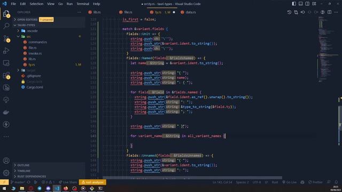Change indentation Spaces: 2
The width and height of the screenshot is (342, 192).
[x=242, y=182]
